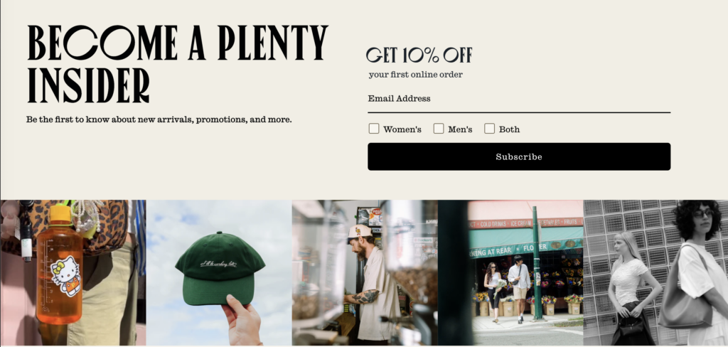The height and width of the screenshot is (347, 728).
Task: Click the Women's label text
Action: [402, 129]
